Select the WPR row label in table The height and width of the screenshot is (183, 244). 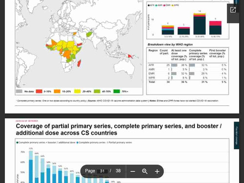(x=152, y=78)
